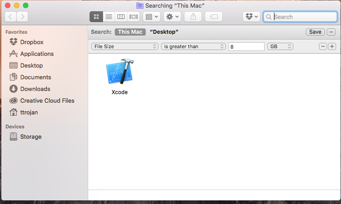The width and height of the screenshot is (341, 204).
Task: Open the Dropbox toolbar dropdown
Action: click(251, 17)
